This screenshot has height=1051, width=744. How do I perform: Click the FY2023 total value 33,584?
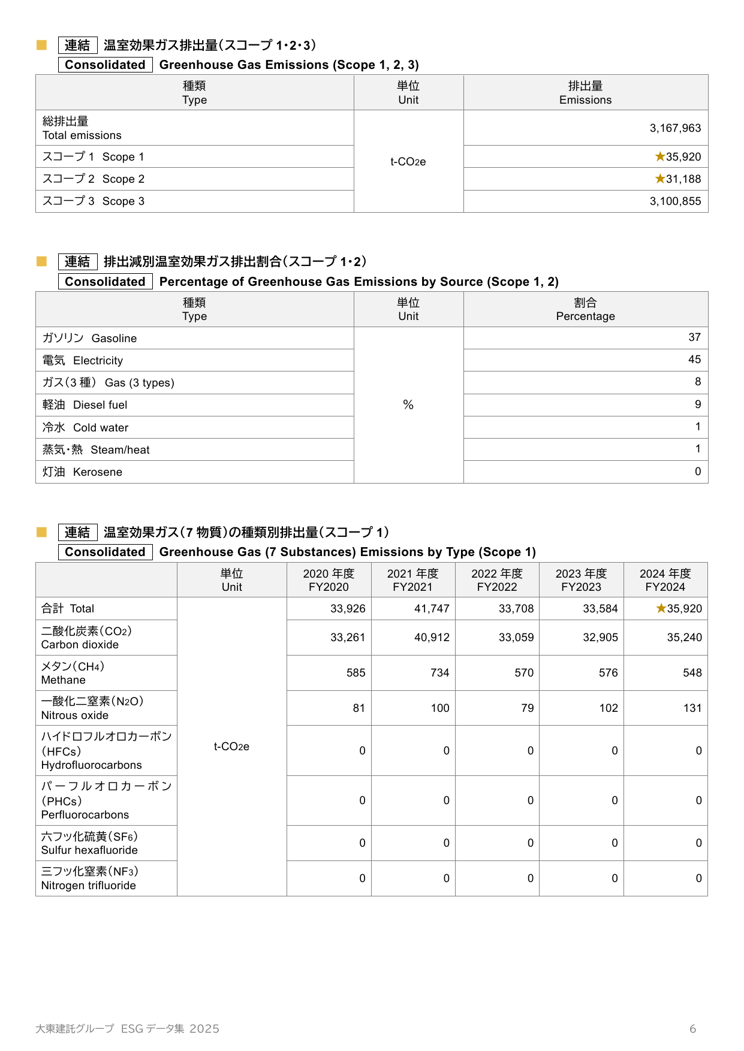[600, 609]
